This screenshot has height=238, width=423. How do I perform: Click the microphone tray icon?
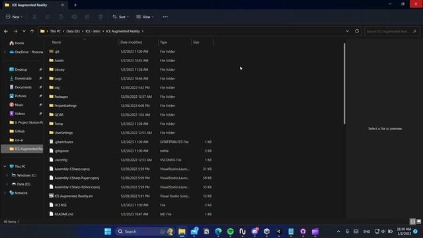tap(347, 231)
